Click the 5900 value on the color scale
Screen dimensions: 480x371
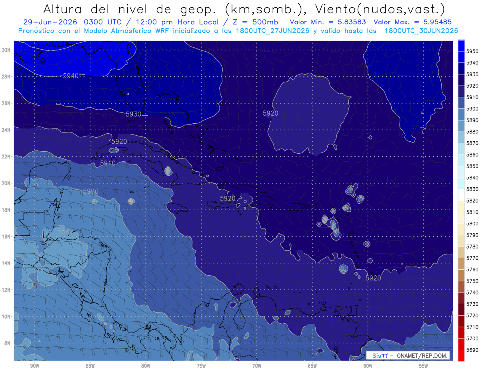point(472,109)
